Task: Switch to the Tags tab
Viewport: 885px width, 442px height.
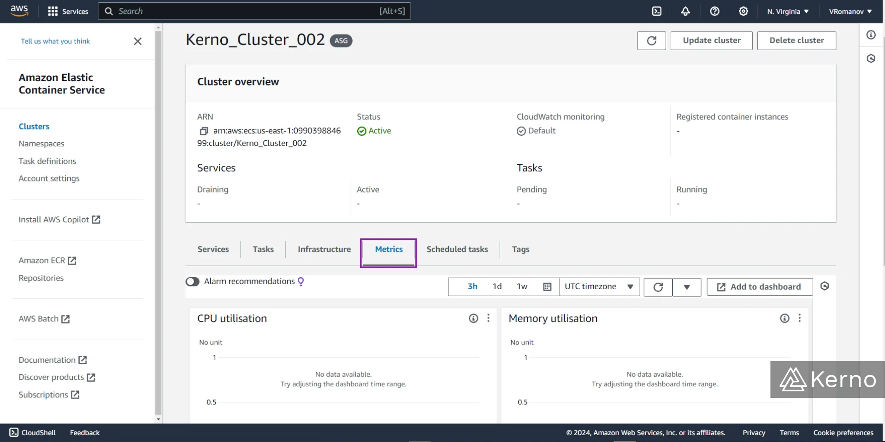Action: click(x=520, y=249)
